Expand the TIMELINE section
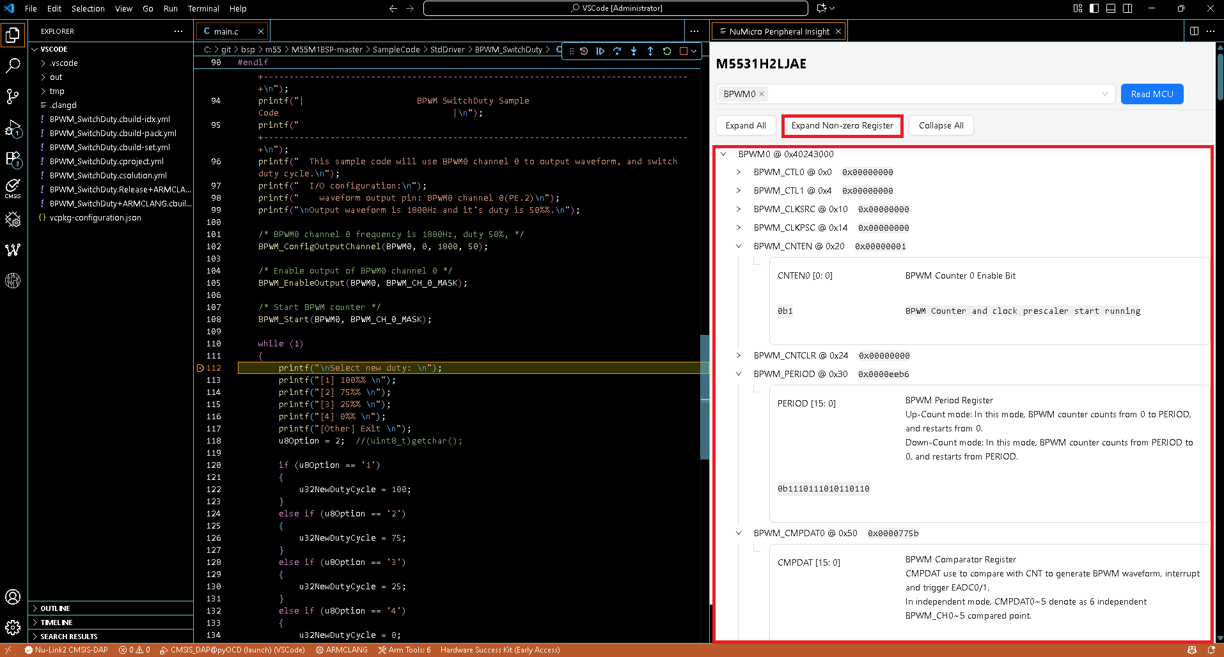This screenshot has width=1224, height=657. [111, 622]
